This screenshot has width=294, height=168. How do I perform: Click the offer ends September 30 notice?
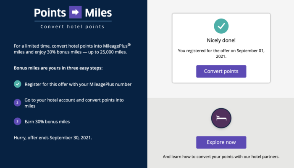coord(53,138)
